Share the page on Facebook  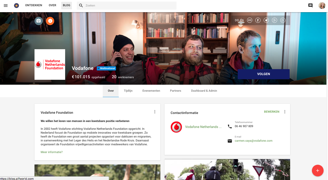point(258,20)
